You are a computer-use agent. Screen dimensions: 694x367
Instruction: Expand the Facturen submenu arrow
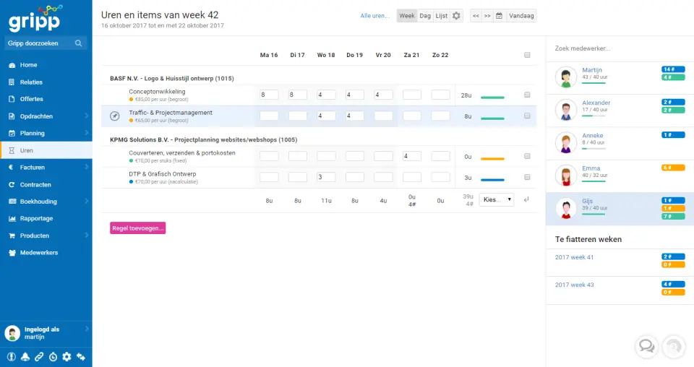86,168
